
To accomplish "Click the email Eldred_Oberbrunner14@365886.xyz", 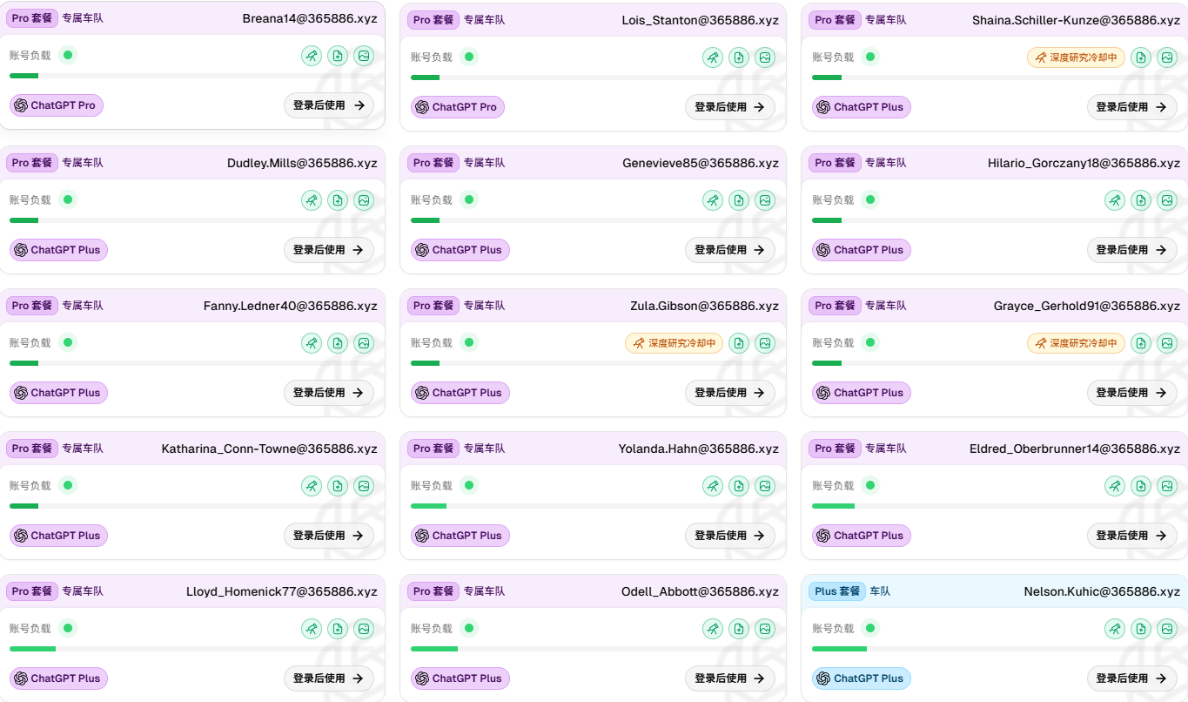I will tap(1075, 449).
